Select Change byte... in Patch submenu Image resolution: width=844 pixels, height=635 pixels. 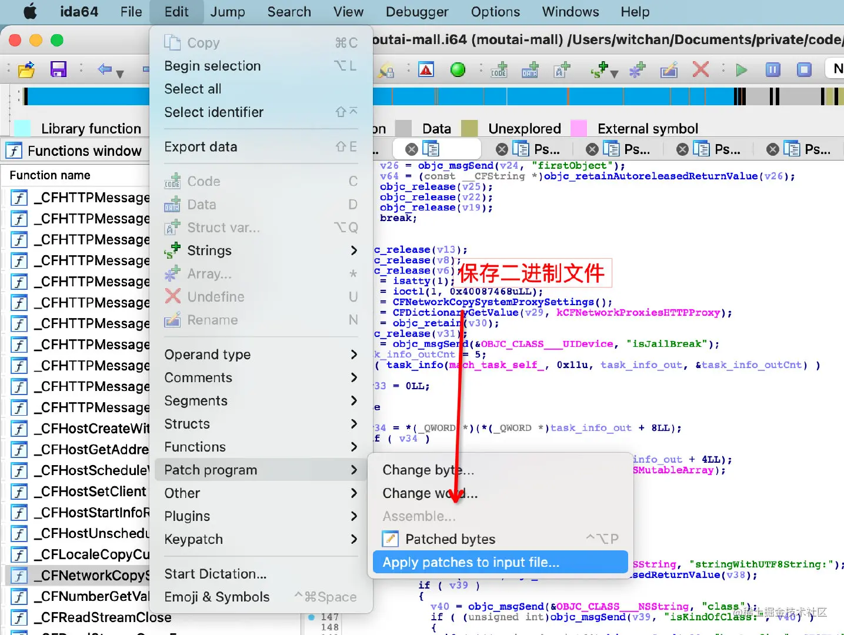pos(501,470)
